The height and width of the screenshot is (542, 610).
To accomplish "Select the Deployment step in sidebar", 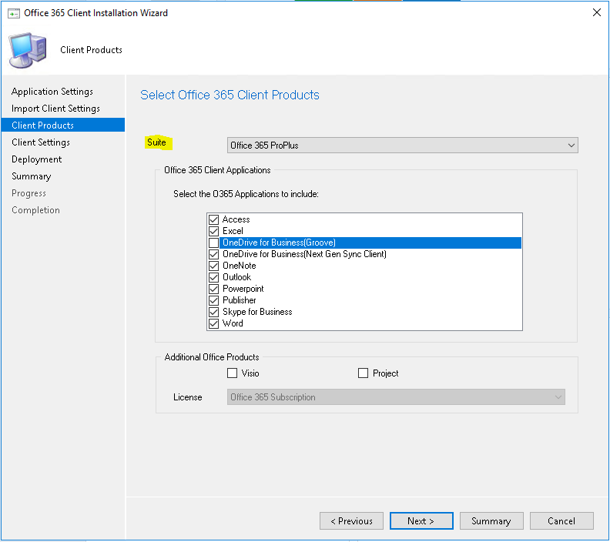I will point(36,159).
